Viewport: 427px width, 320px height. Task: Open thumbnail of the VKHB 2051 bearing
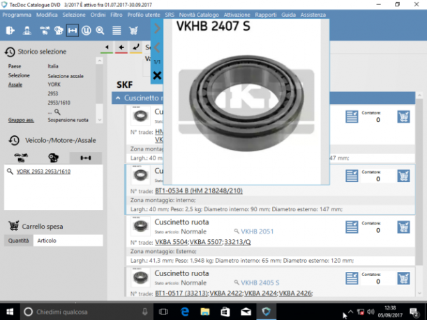[x=140, y=226]
